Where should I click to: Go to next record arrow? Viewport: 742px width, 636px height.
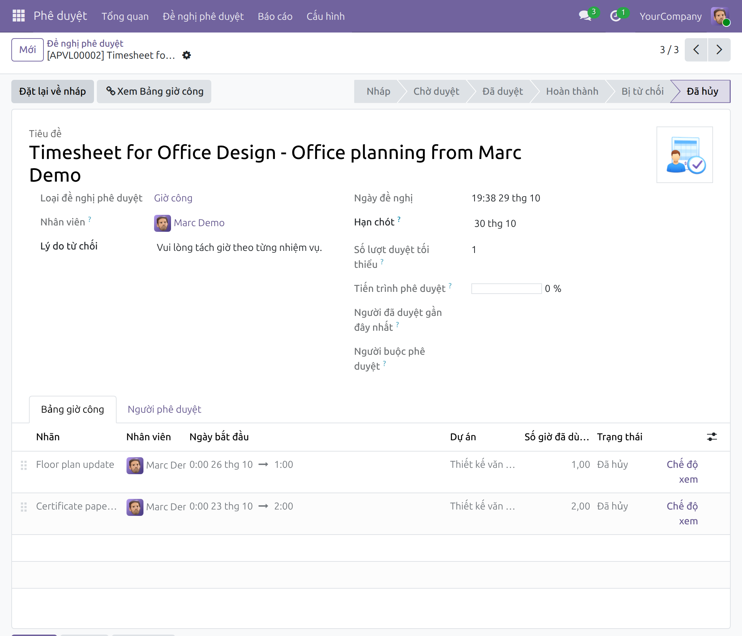tap(719, 50)
